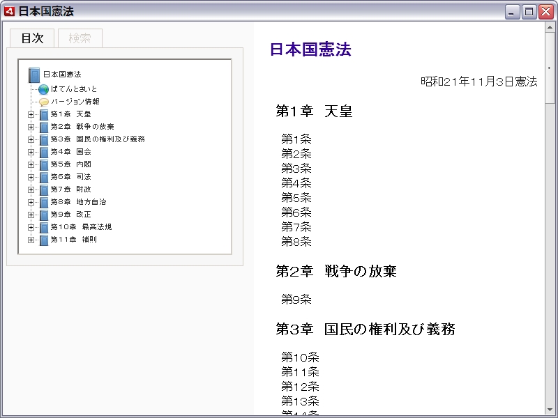Expand the 第2章 戦争の放棄 tree node
558x418 pixels.
coord(31,127)
